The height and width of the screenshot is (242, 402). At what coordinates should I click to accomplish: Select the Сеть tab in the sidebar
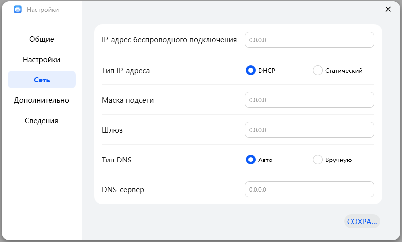[42, 80]
